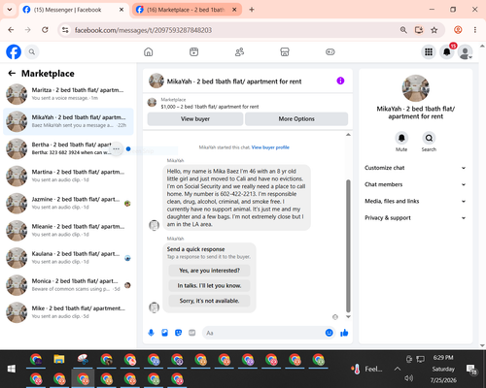The width and height of the screenshot is (486, 388).
Task: Open the Reels video icon
Action: click(x=193, y=51)
